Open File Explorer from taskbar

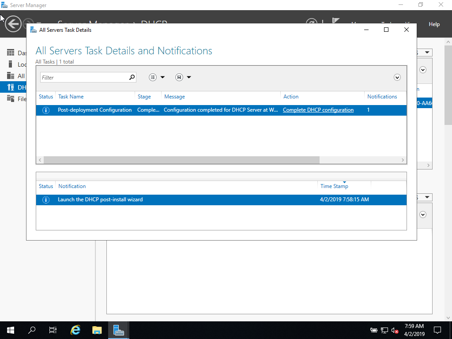pyautogui.click(x=97, y=330)
